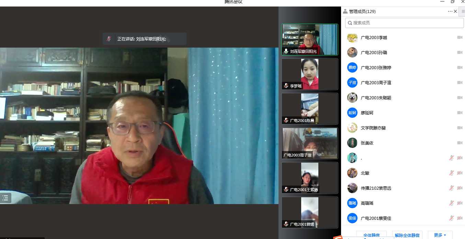Toggle camera-off icon for 高璐瑶
Viewport: 465px width, 239px height.
[x=460, y=203]
